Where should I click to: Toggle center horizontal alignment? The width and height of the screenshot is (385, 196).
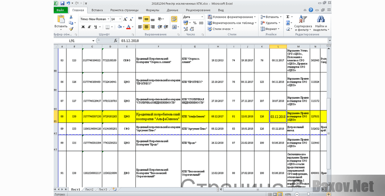146,27
